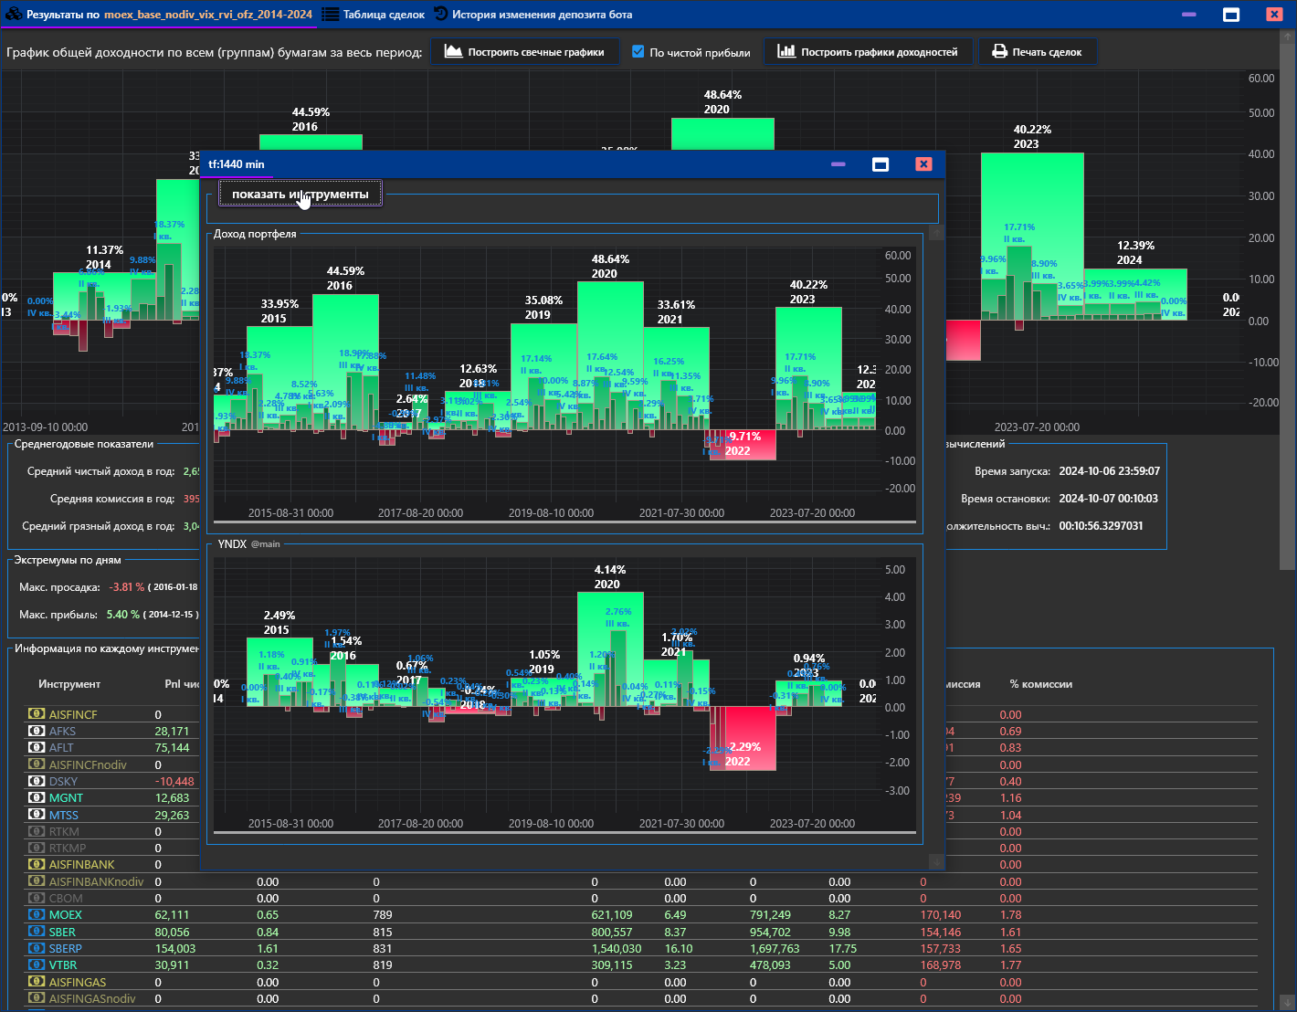
Task: Click the yellow money icon beside AISFINBANK
Action: click(x=37, y=864)
